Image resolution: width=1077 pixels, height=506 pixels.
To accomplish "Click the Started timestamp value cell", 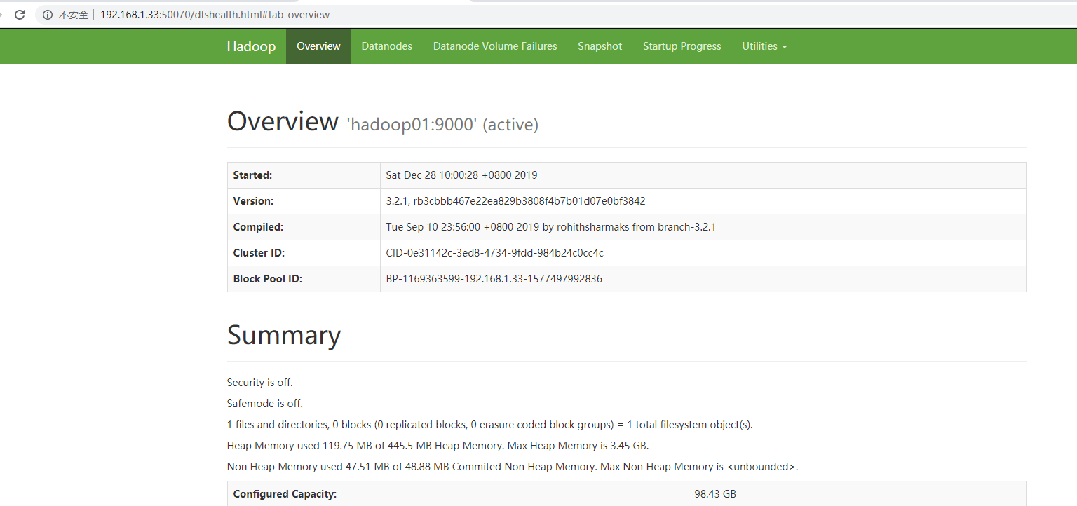I will point(461,175).
